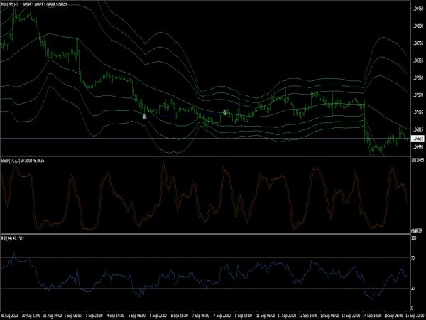
Task: Click the 1.07195 price axis label
Action: (417, 112)
